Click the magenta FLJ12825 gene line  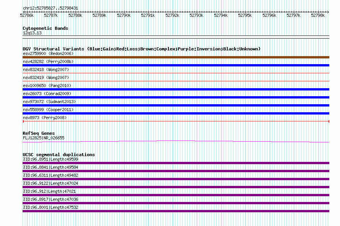[x=176, y=141]
